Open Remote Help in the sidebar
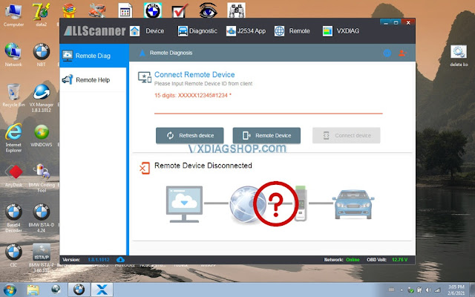Viewport: 475px width, 297px height. [93, 79]
